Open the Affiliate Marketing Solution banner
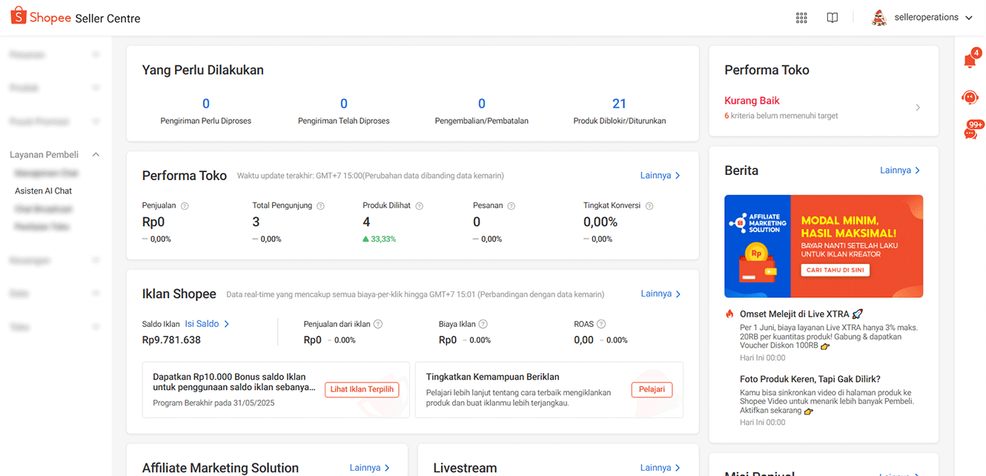 (824, 246)
